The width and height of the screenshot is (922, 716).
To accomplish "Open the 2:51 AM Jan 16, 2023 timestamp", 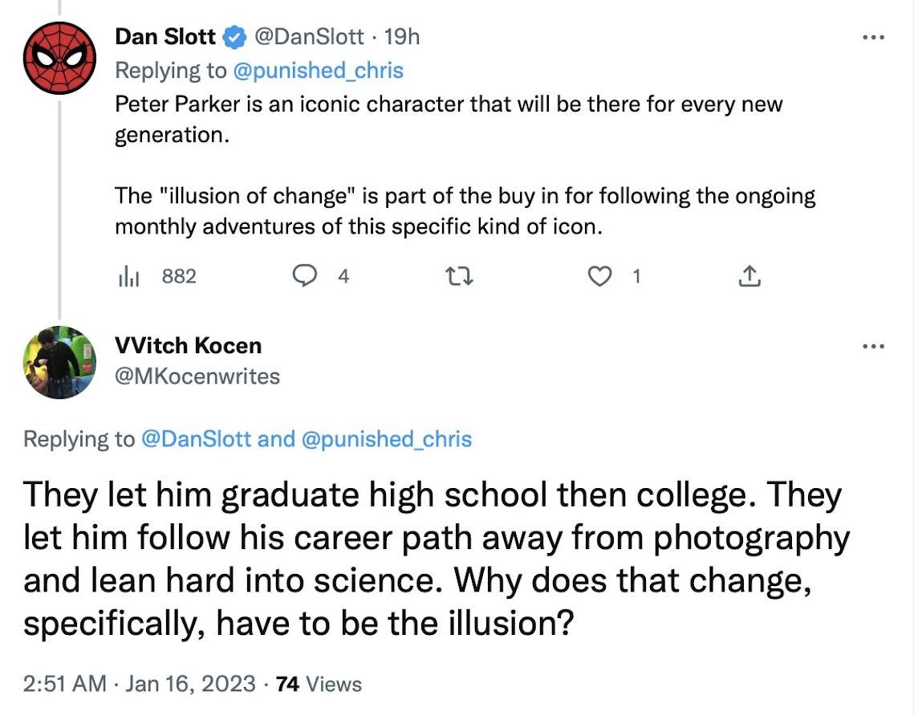I will [142, 684].
